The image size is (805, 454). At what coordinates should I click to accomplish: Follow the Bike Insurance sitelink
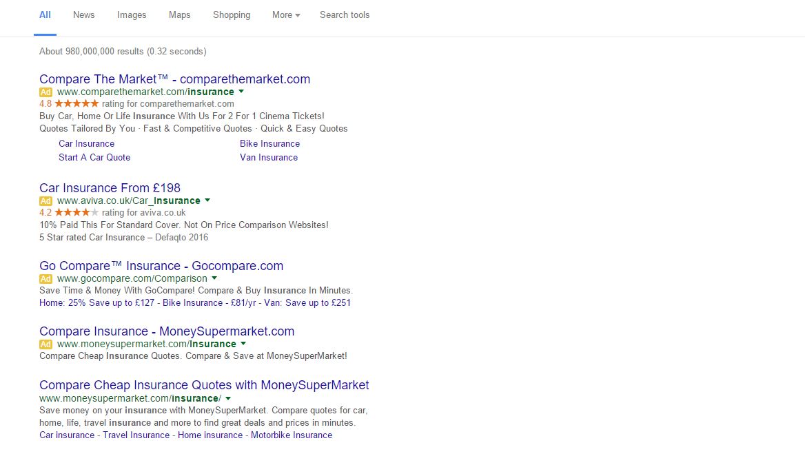(x=269, y=143)
